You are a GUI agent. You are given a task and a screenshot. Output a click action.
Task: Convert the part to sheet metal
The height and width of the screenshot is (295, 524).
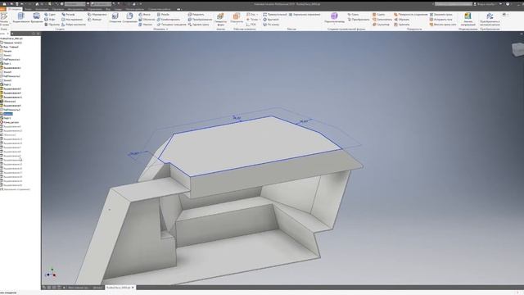coord(490,19)
